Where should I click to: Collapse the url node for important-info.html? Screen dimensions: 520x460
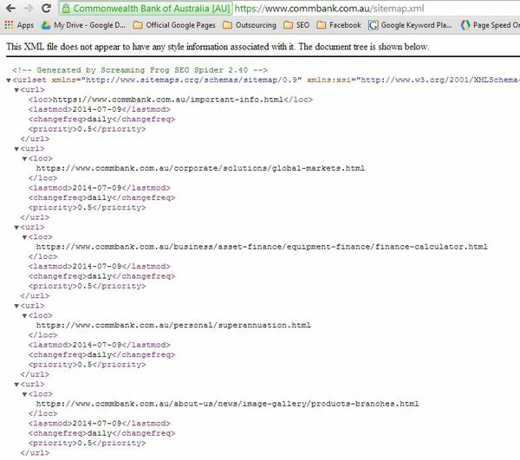[16, 90]
